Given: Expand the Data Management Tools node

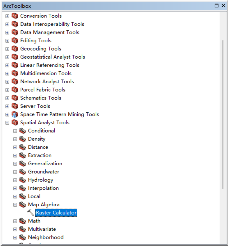Looking at the screenshot, I should 7,33.
